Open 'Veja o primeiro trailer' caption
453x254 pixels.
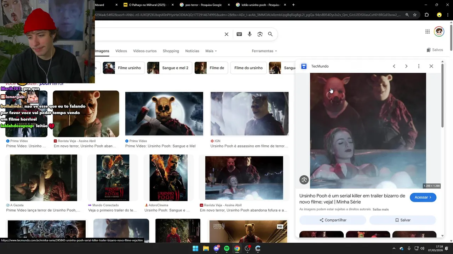tap(112, 210)
